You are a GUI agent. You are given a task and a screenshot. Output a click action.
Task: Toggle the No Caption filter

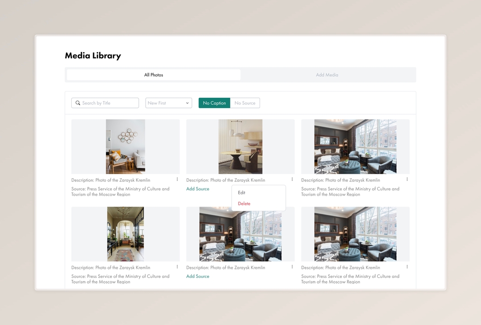pos(214,103)
